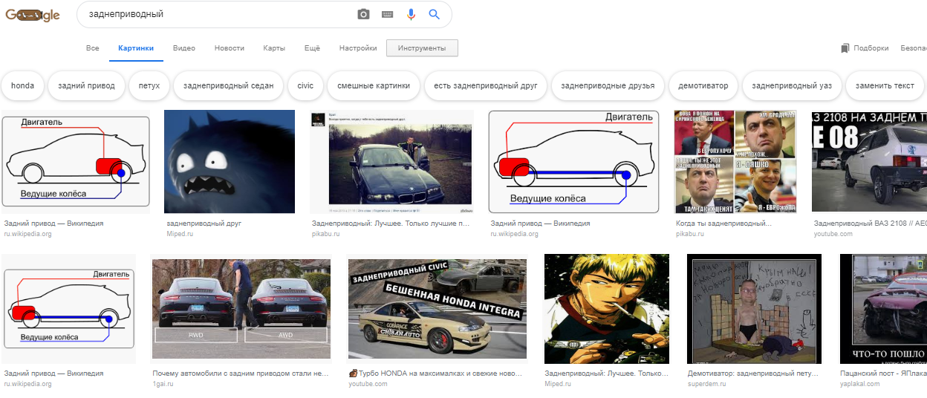
Task: Open yaplakal.com source link
Action: tap(860, 384)
